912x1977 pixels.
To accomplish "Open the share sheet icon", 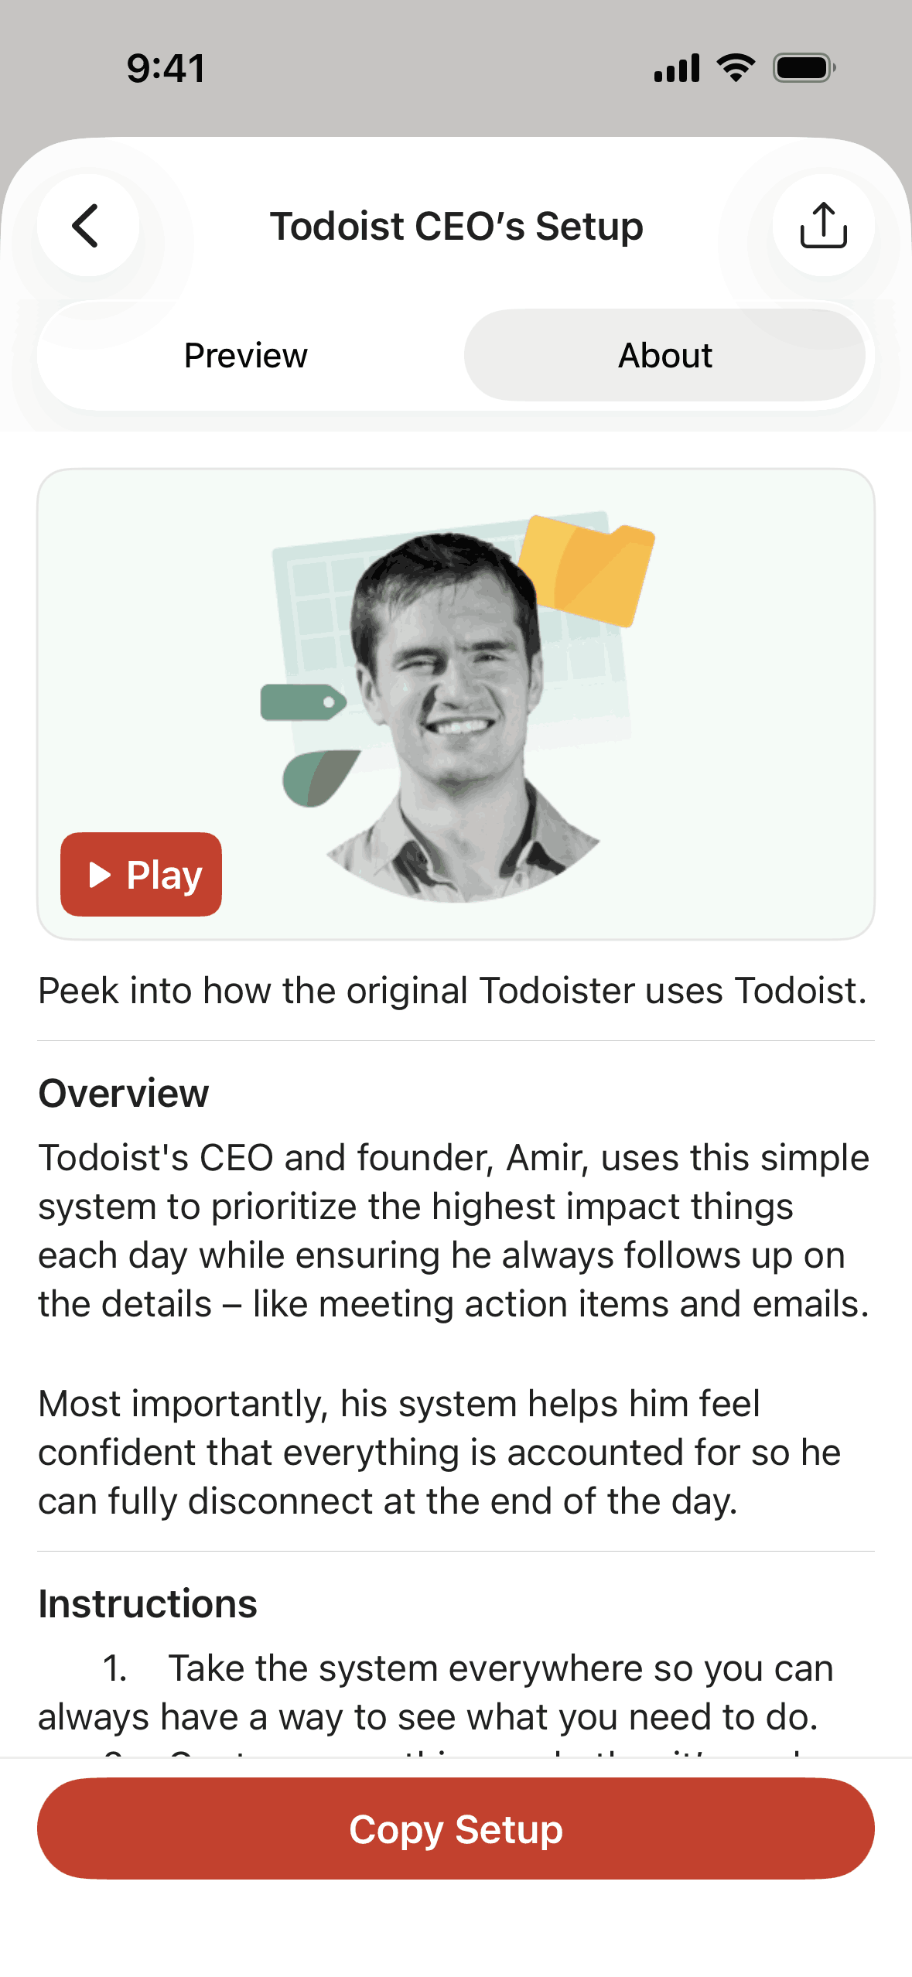I will click(x=823, y=226).
